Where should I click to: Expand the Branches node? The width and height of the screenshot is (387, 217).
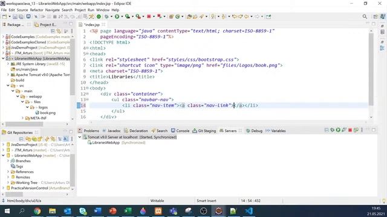(8, 161)
